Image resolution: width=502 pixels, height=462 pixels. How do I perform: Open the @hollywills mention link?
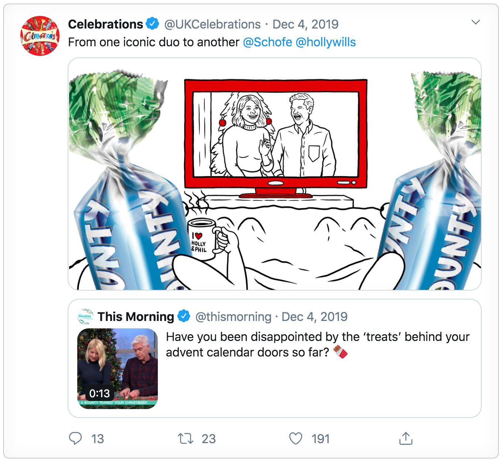point(326,42)
